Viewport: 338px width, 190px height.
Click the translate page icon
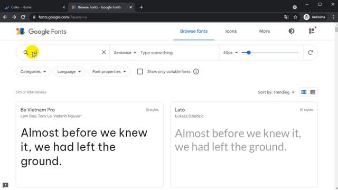286,17
